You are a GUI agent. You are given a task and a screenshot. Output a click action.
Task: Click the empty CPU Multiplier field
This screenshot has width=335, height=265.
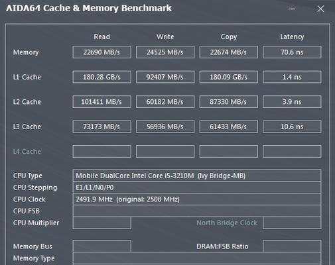coord(101,223)
